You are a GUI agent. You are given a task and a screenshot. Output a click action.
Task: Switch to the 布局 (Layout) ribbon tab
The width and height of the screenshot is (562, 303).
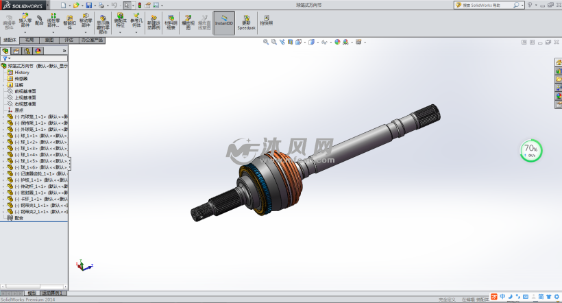[x=29, y=40]
